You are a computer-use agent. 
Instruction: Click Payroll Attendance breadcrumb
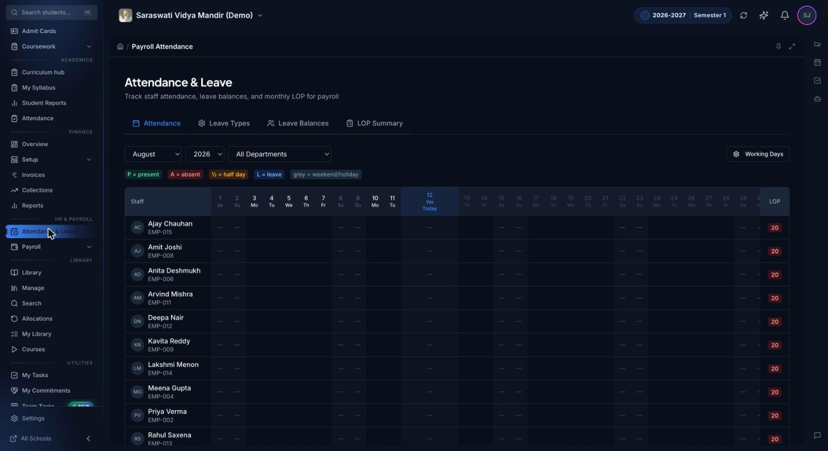162,47
